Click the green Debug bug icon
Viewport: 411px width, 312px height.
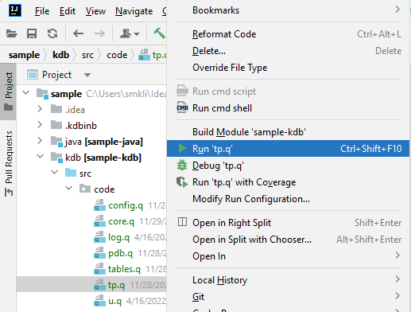[x=182, y=165]
